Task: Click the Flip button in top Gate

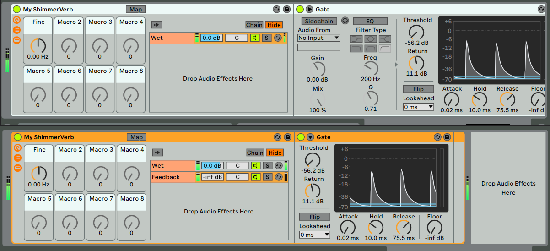Action: click(418, 89)
